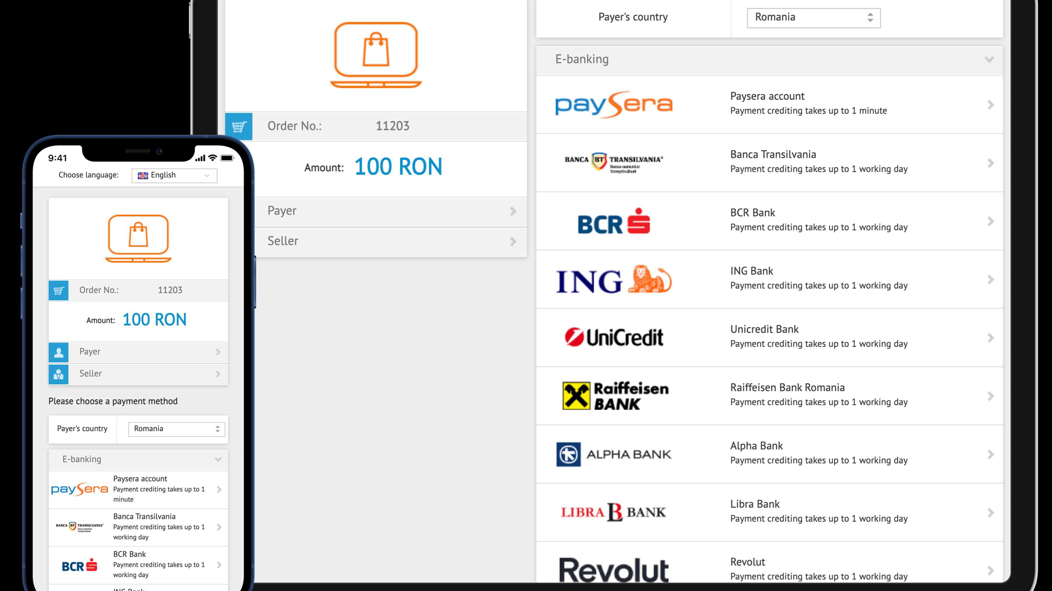
Task: Click order number 11203 on the tablet
Action: click(392, 126)
